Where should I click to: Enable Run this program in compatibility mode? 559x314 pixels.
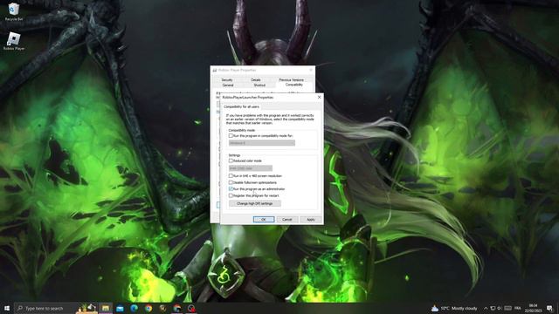point(231,136)
